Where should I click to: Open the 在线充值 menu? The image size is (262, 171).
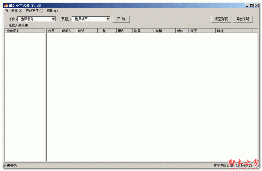(34, 10)
